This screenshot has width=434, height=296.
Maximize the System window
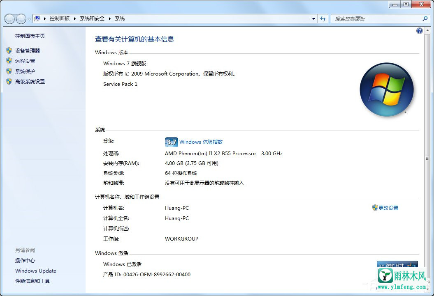(x=406, y=4)
